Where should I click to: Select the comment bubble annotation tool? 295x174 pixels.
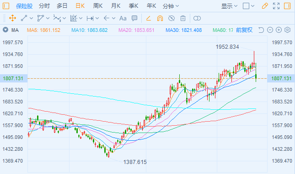coord(134,18)
